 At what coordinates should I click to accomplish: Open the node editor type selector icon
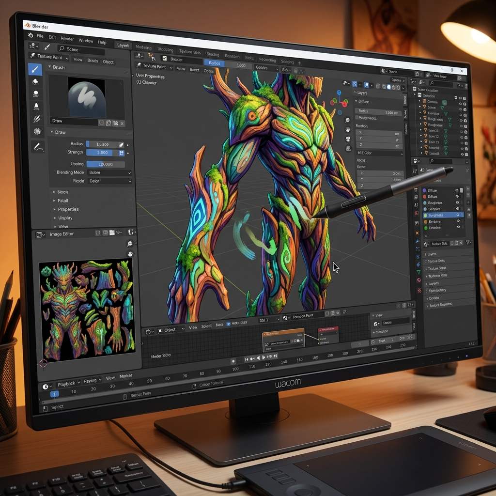tap(149, 332)
